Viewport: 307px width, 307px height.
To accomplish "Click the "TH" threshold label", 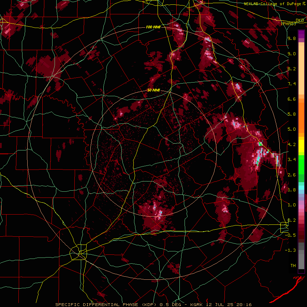I will (x=293, y=266).
